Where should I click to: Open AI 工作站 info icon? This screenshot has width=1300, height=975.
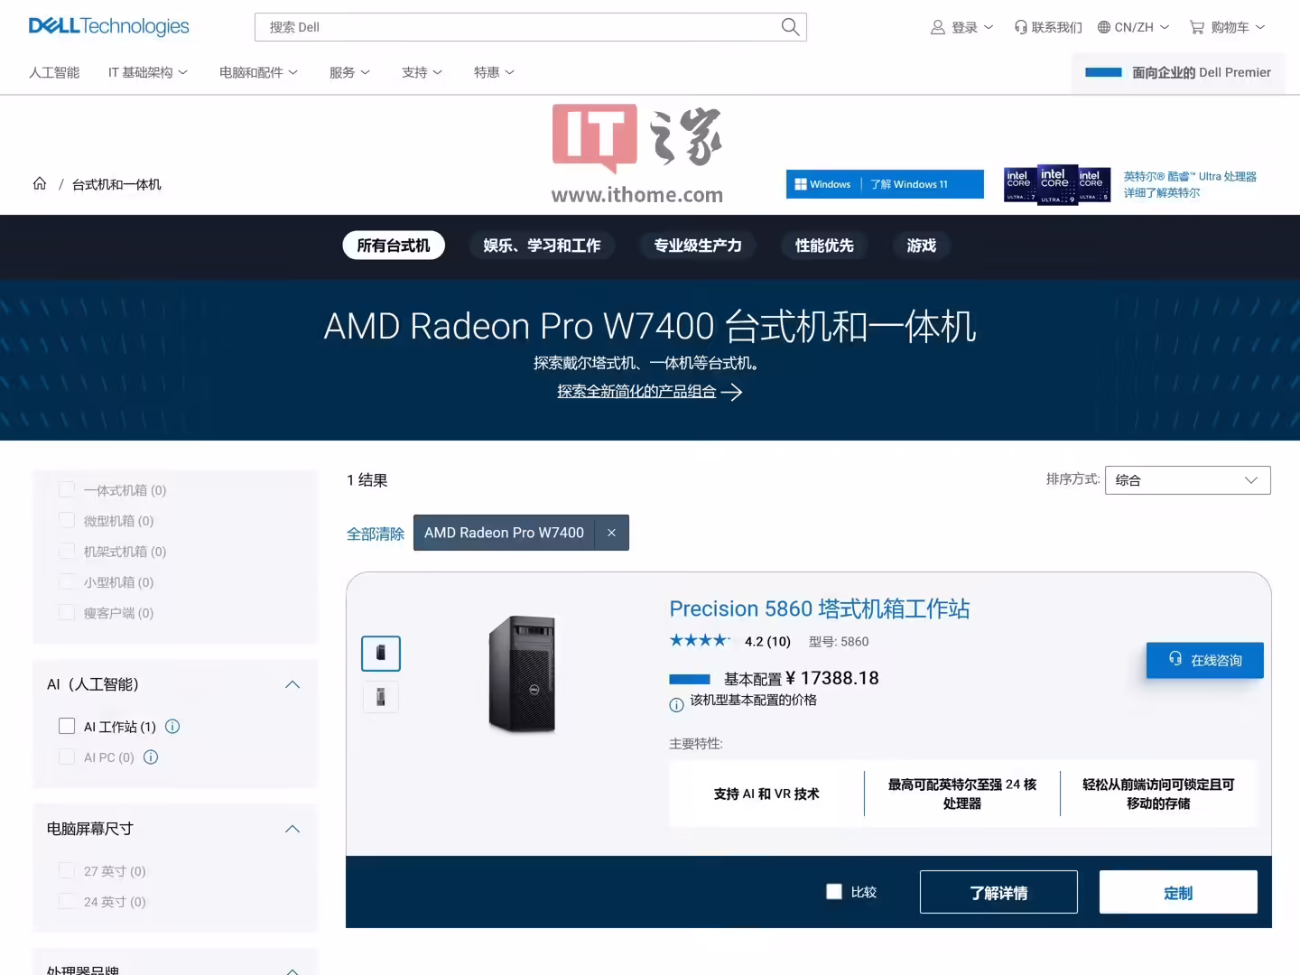(x=172, y=726)
